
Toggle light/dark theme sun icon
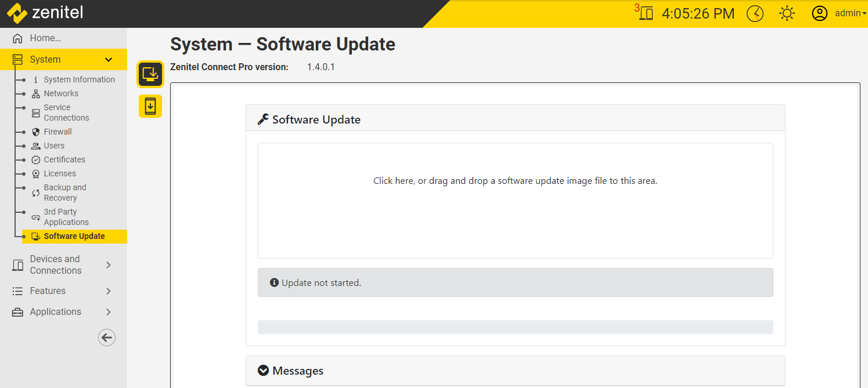(x=787, y=13)
